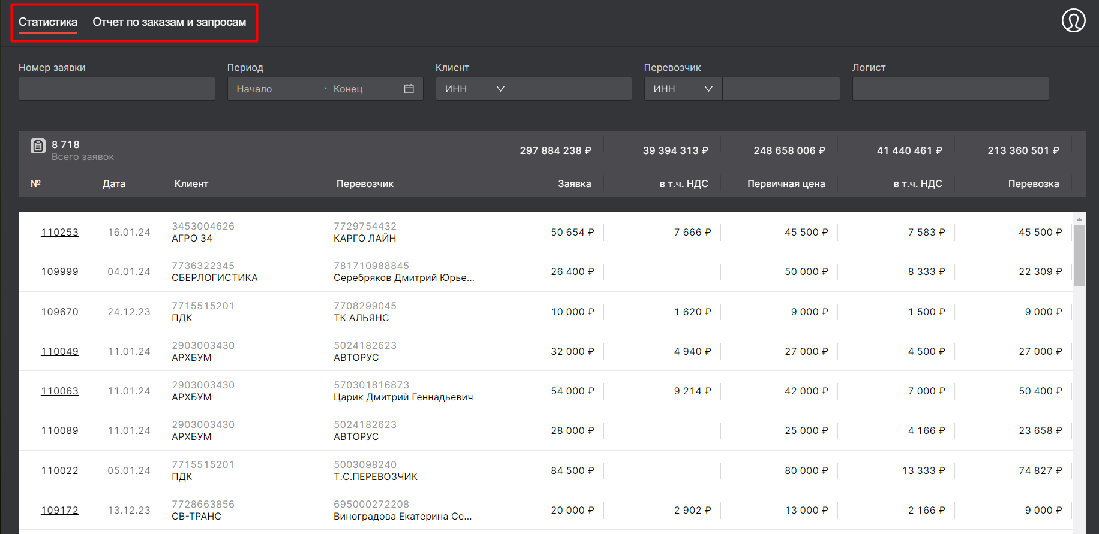The image size is (1099, 534).
Task: Click carrier КАРГО ЛАЙН
Action: 365,238
